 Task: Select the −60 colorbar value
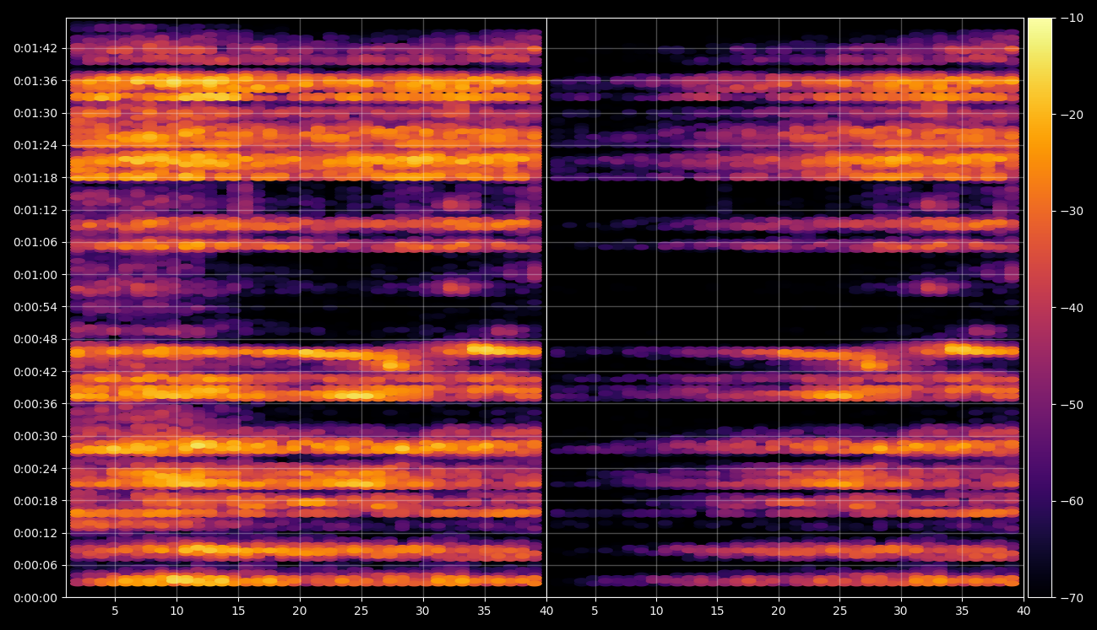(1072, 501)
